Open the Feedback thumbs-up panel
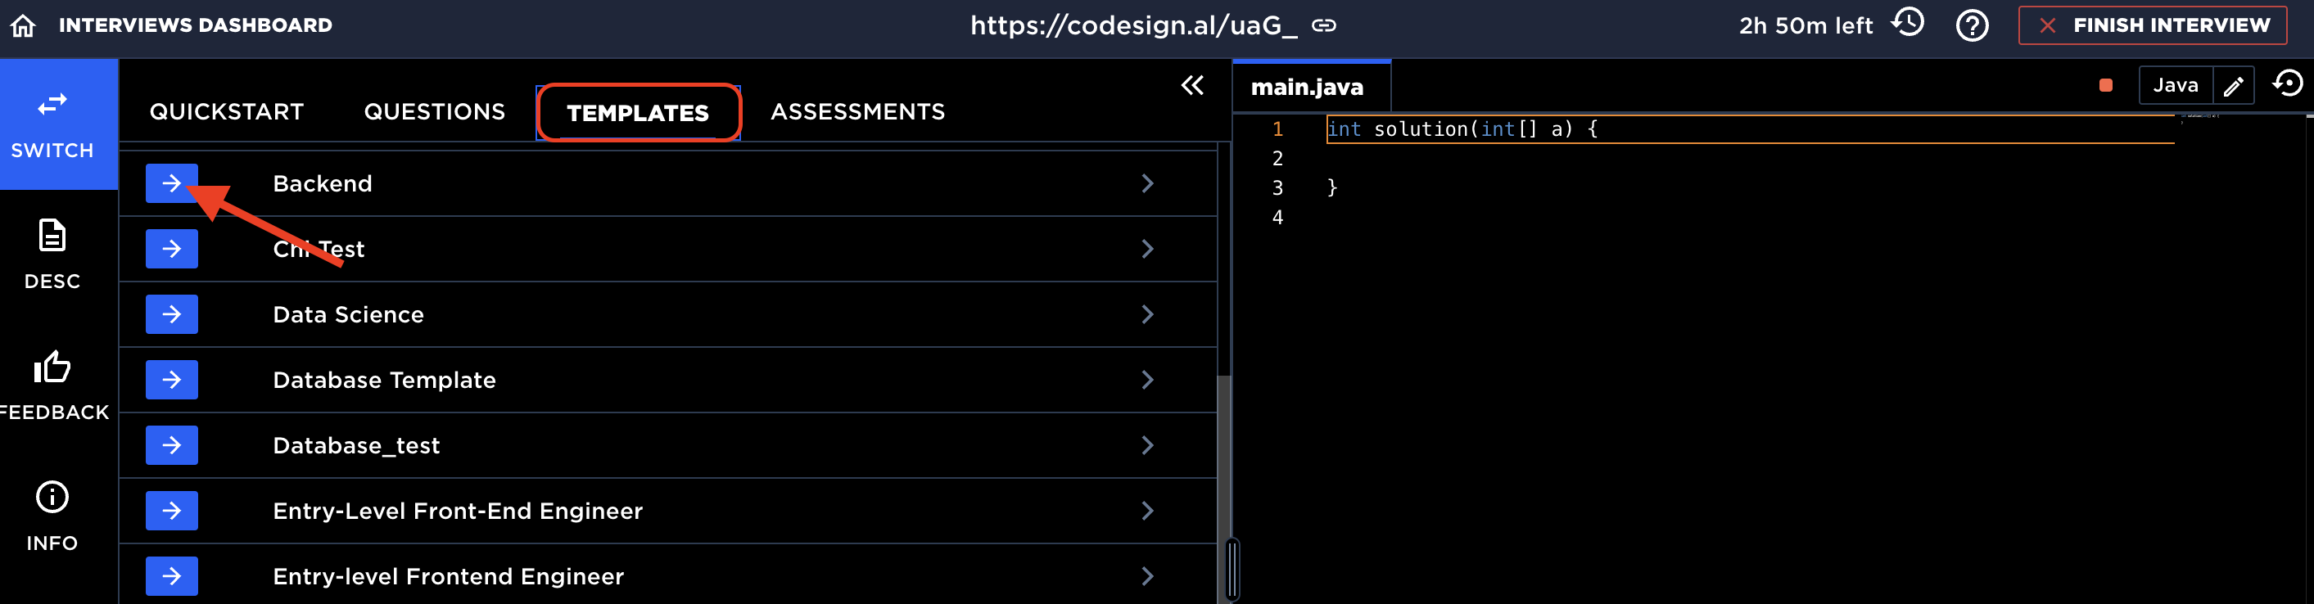Viewport: 2314px width, 604px height. click(x=52, y=386)
